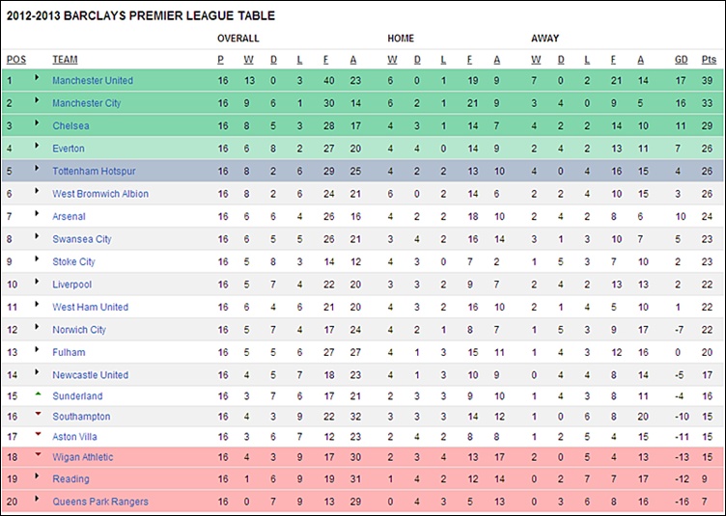Open the West Bromwich Albion link
The height and width of the screenshot is (516, 726).
(x=100, y=194)
